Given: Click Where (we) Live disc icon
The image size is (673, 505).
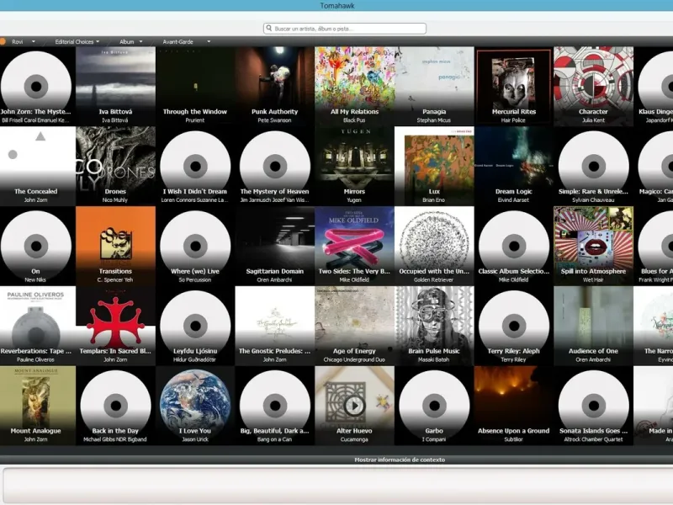Looking at the screenshot, I should 195,246.
